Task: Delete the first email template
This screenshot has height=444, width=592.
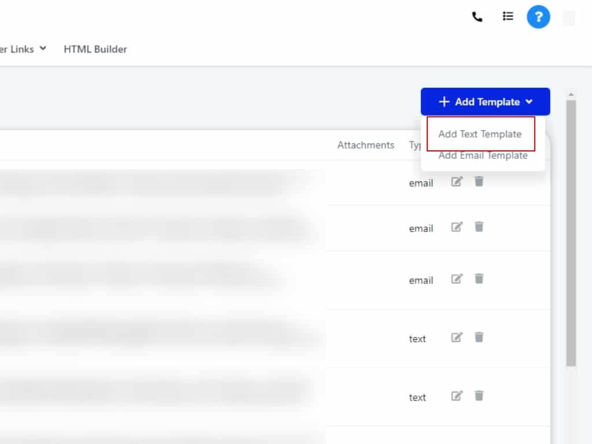Action: click(x=479, y=182)
